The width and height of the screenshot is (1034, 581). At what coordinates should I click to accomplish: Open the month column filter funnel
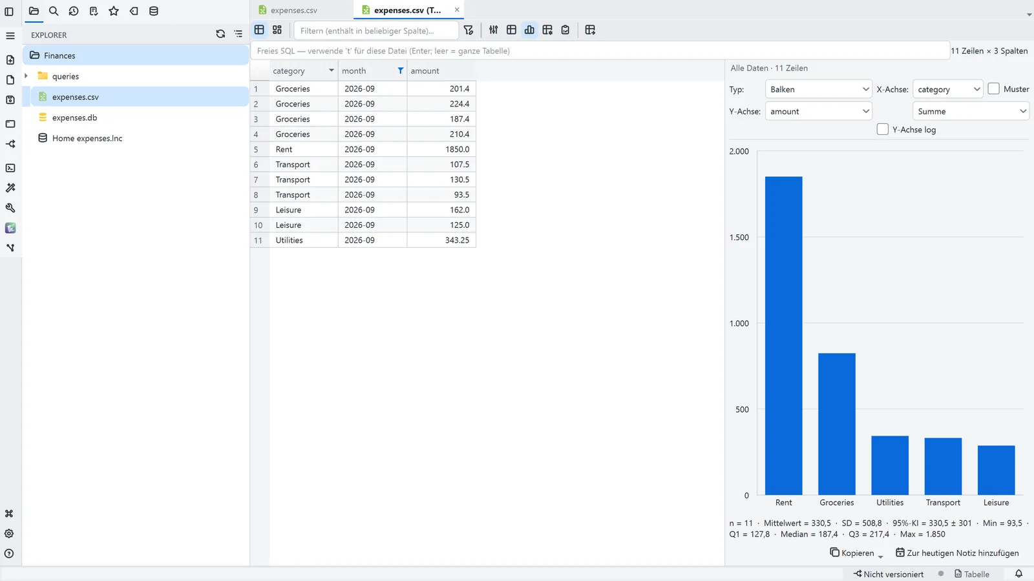[401, 70]
